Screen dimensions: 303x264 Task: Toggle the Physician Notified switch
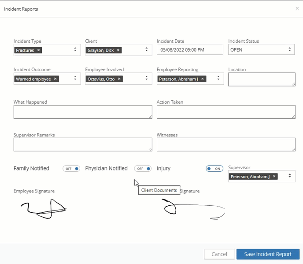coord(143,169)
